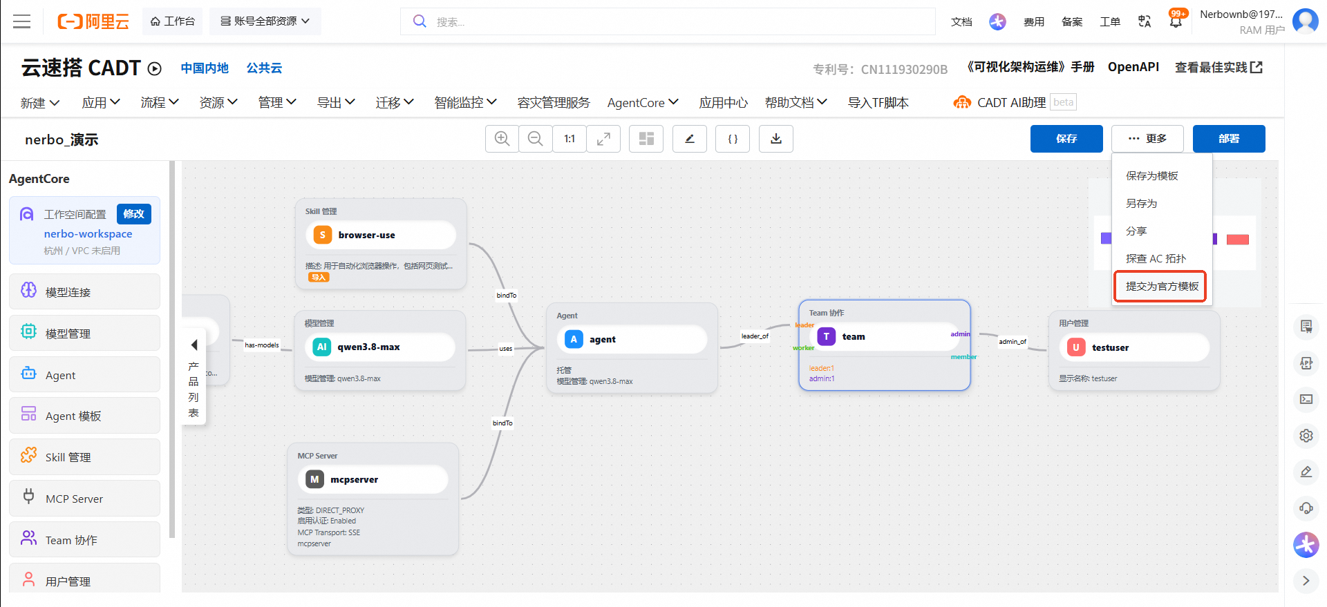Click the layout grid toolbar icon
Image resolution: width=1327 pixels, height=607 pixels.
point(646,139)
